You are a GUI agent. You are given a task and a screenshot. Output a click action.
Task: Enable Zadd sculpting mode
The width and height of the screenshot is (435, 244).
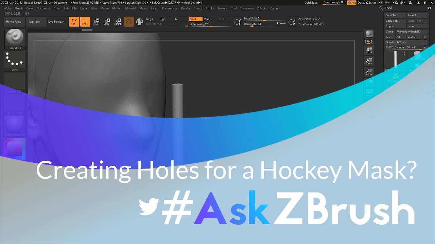pyautogui.click(x=195, y=19)
